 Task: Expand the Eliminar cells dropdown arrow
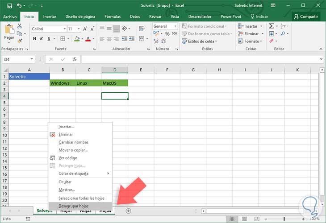point(263,33)
